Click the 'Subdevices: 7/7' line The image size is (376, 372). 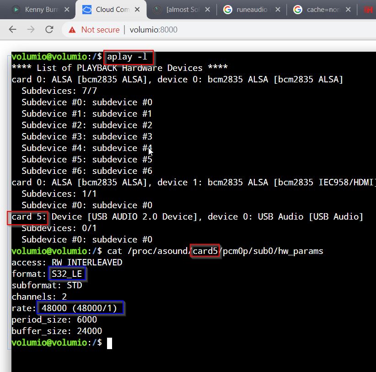coord(59,91)
